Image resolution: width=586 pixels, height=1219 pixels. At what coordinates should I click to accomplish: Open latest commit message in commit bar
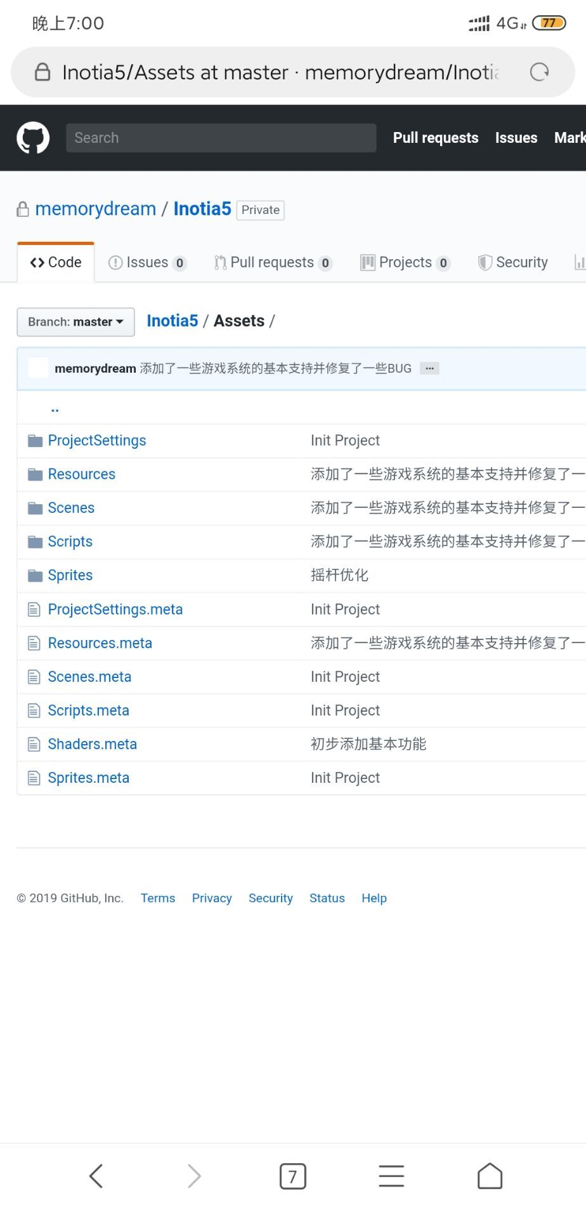pyautogui.click(x=276, y=368)
